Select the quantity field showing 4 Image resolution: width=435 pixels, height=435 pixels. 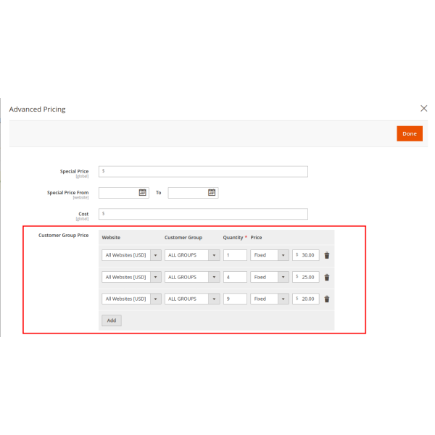235,277
